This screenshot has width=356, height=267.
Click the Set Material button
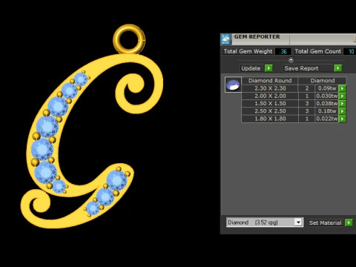tap(325, 222)
